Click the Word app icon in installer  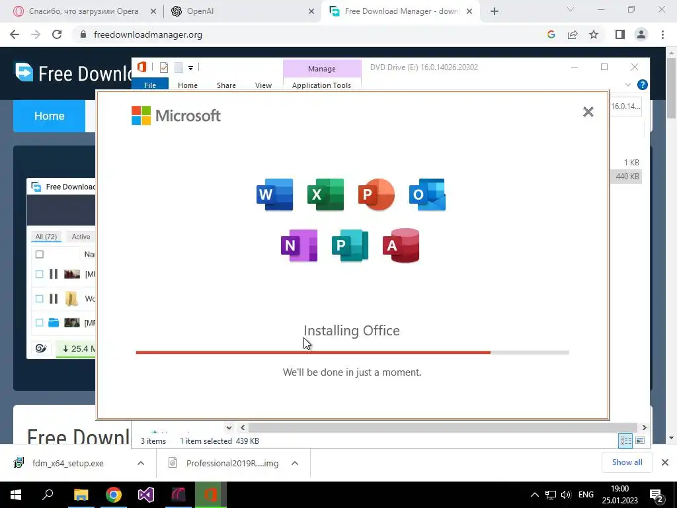(x=274, y=194)
